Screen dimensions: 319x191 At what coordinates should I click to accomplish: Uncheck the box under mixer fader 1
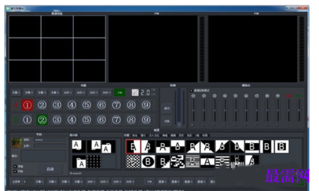[x=192, y=125]
